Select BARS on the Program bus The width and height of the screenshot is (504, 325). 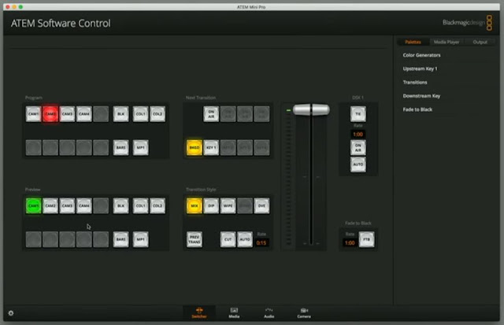tap(120, 147)
